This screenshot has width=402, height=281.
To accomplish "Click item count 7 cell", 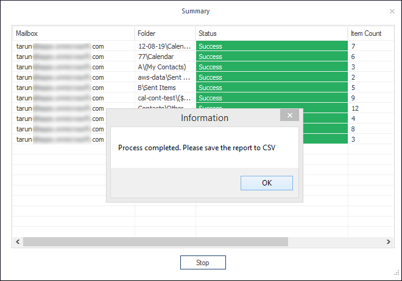I will point(371,46).
